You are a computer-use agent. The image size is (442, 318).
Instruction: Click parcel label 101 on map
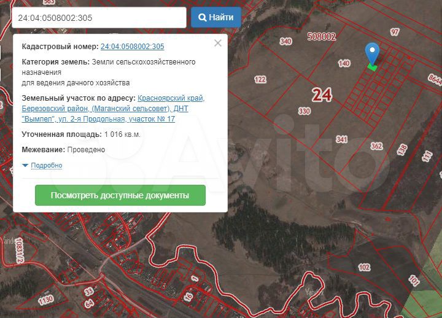click(x=414, y=280)
